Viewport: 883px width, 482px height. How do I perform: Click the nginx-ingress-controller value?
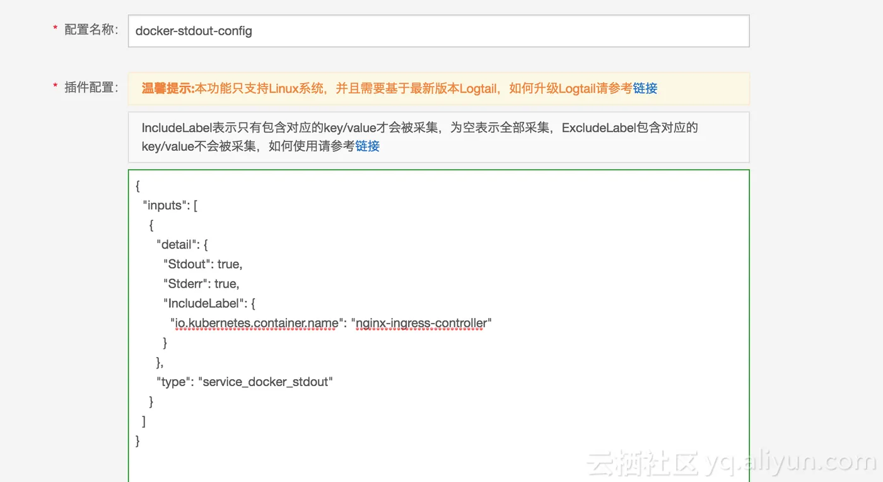click(x=421, y=324)
